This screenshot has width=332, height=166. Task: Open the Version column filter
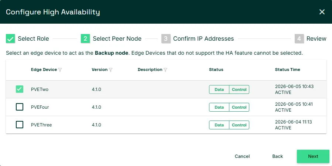pos(110,70)
